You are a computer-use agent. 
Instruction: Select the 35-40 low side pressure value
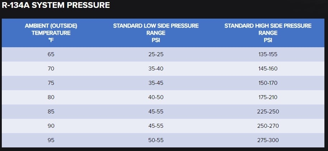point(156,69)
